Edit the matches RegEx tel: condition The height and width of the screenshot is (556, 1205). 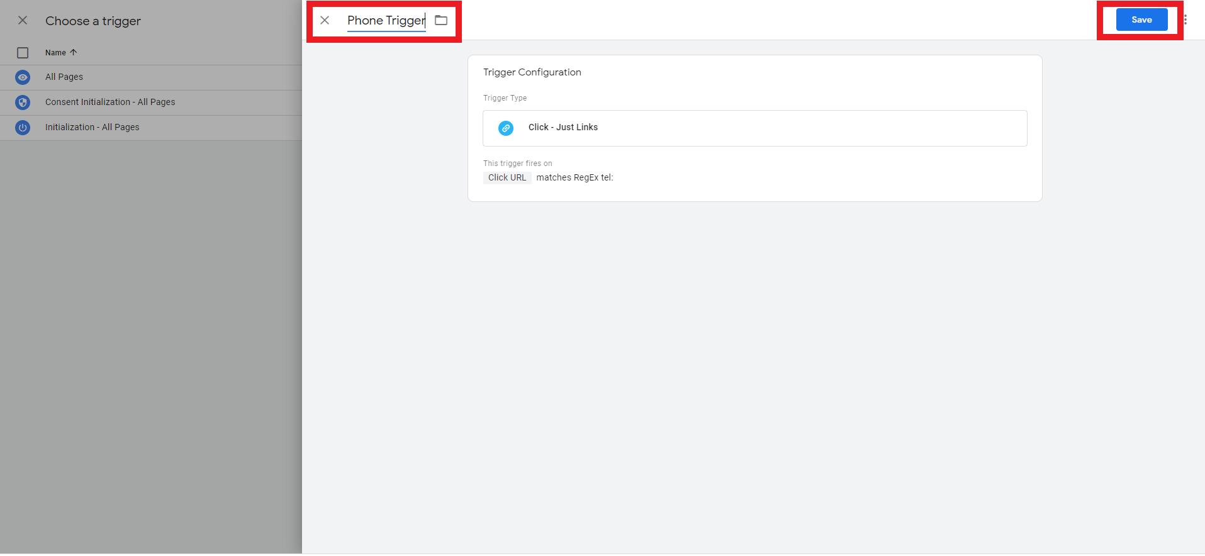click(574, 178)
